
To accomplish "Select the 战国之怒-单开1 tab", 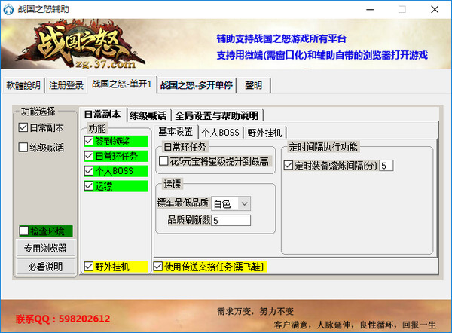I will pyautogui.click(x=121, y=84).
